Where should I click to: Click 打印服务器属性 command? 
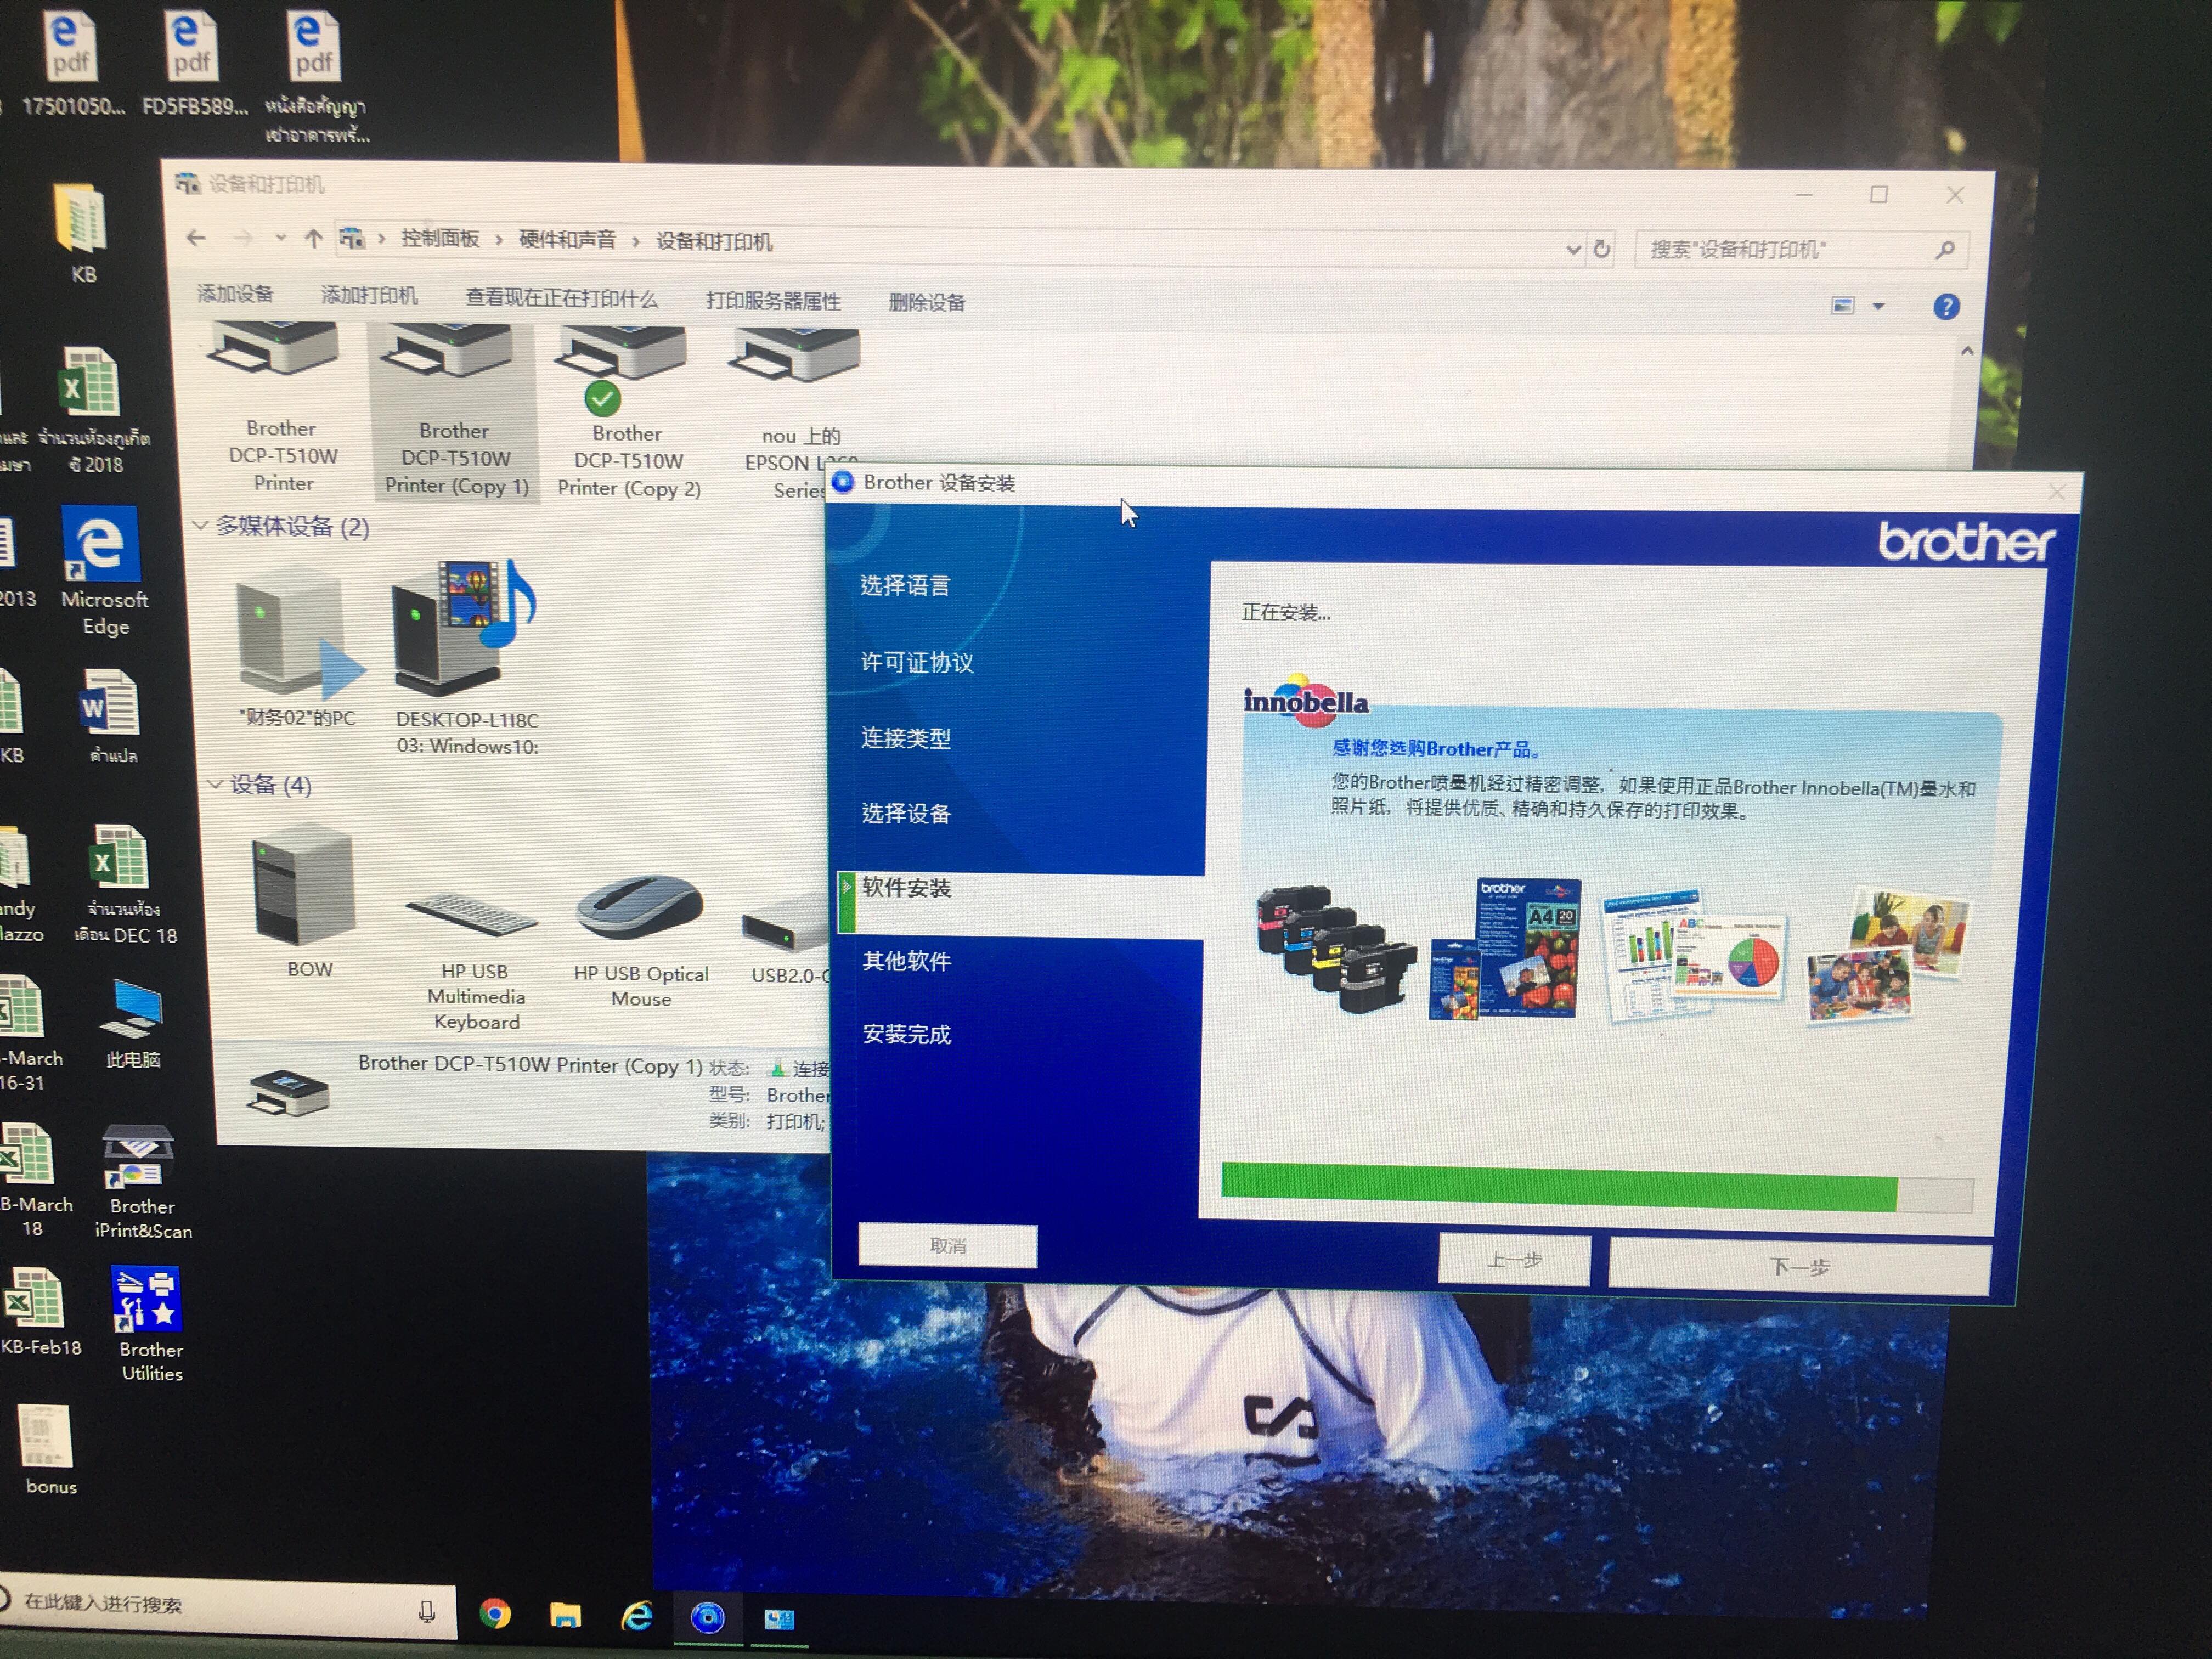tap(773, 300)
